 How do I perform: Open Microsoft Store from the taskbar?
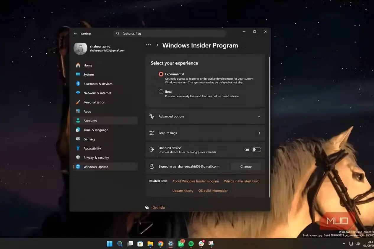pos(140,244)
